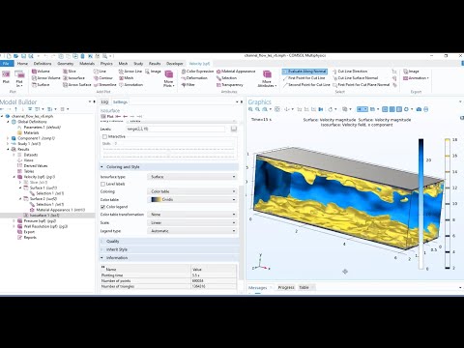Viewport: 464px width, 348px height.
Task: Switch to the Home ribbon tab
Action: tap(22, 64)
